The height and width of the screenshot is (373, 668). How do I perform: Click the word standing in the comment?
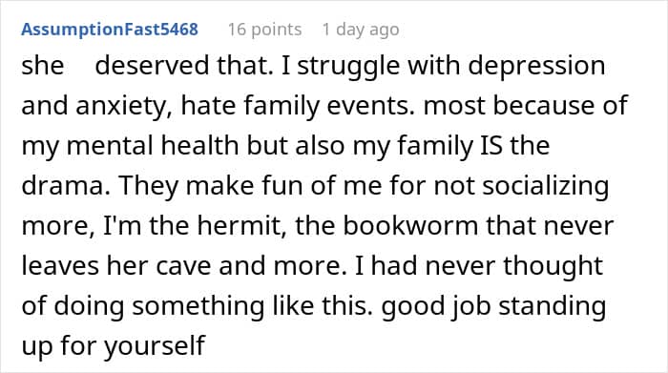553,306
